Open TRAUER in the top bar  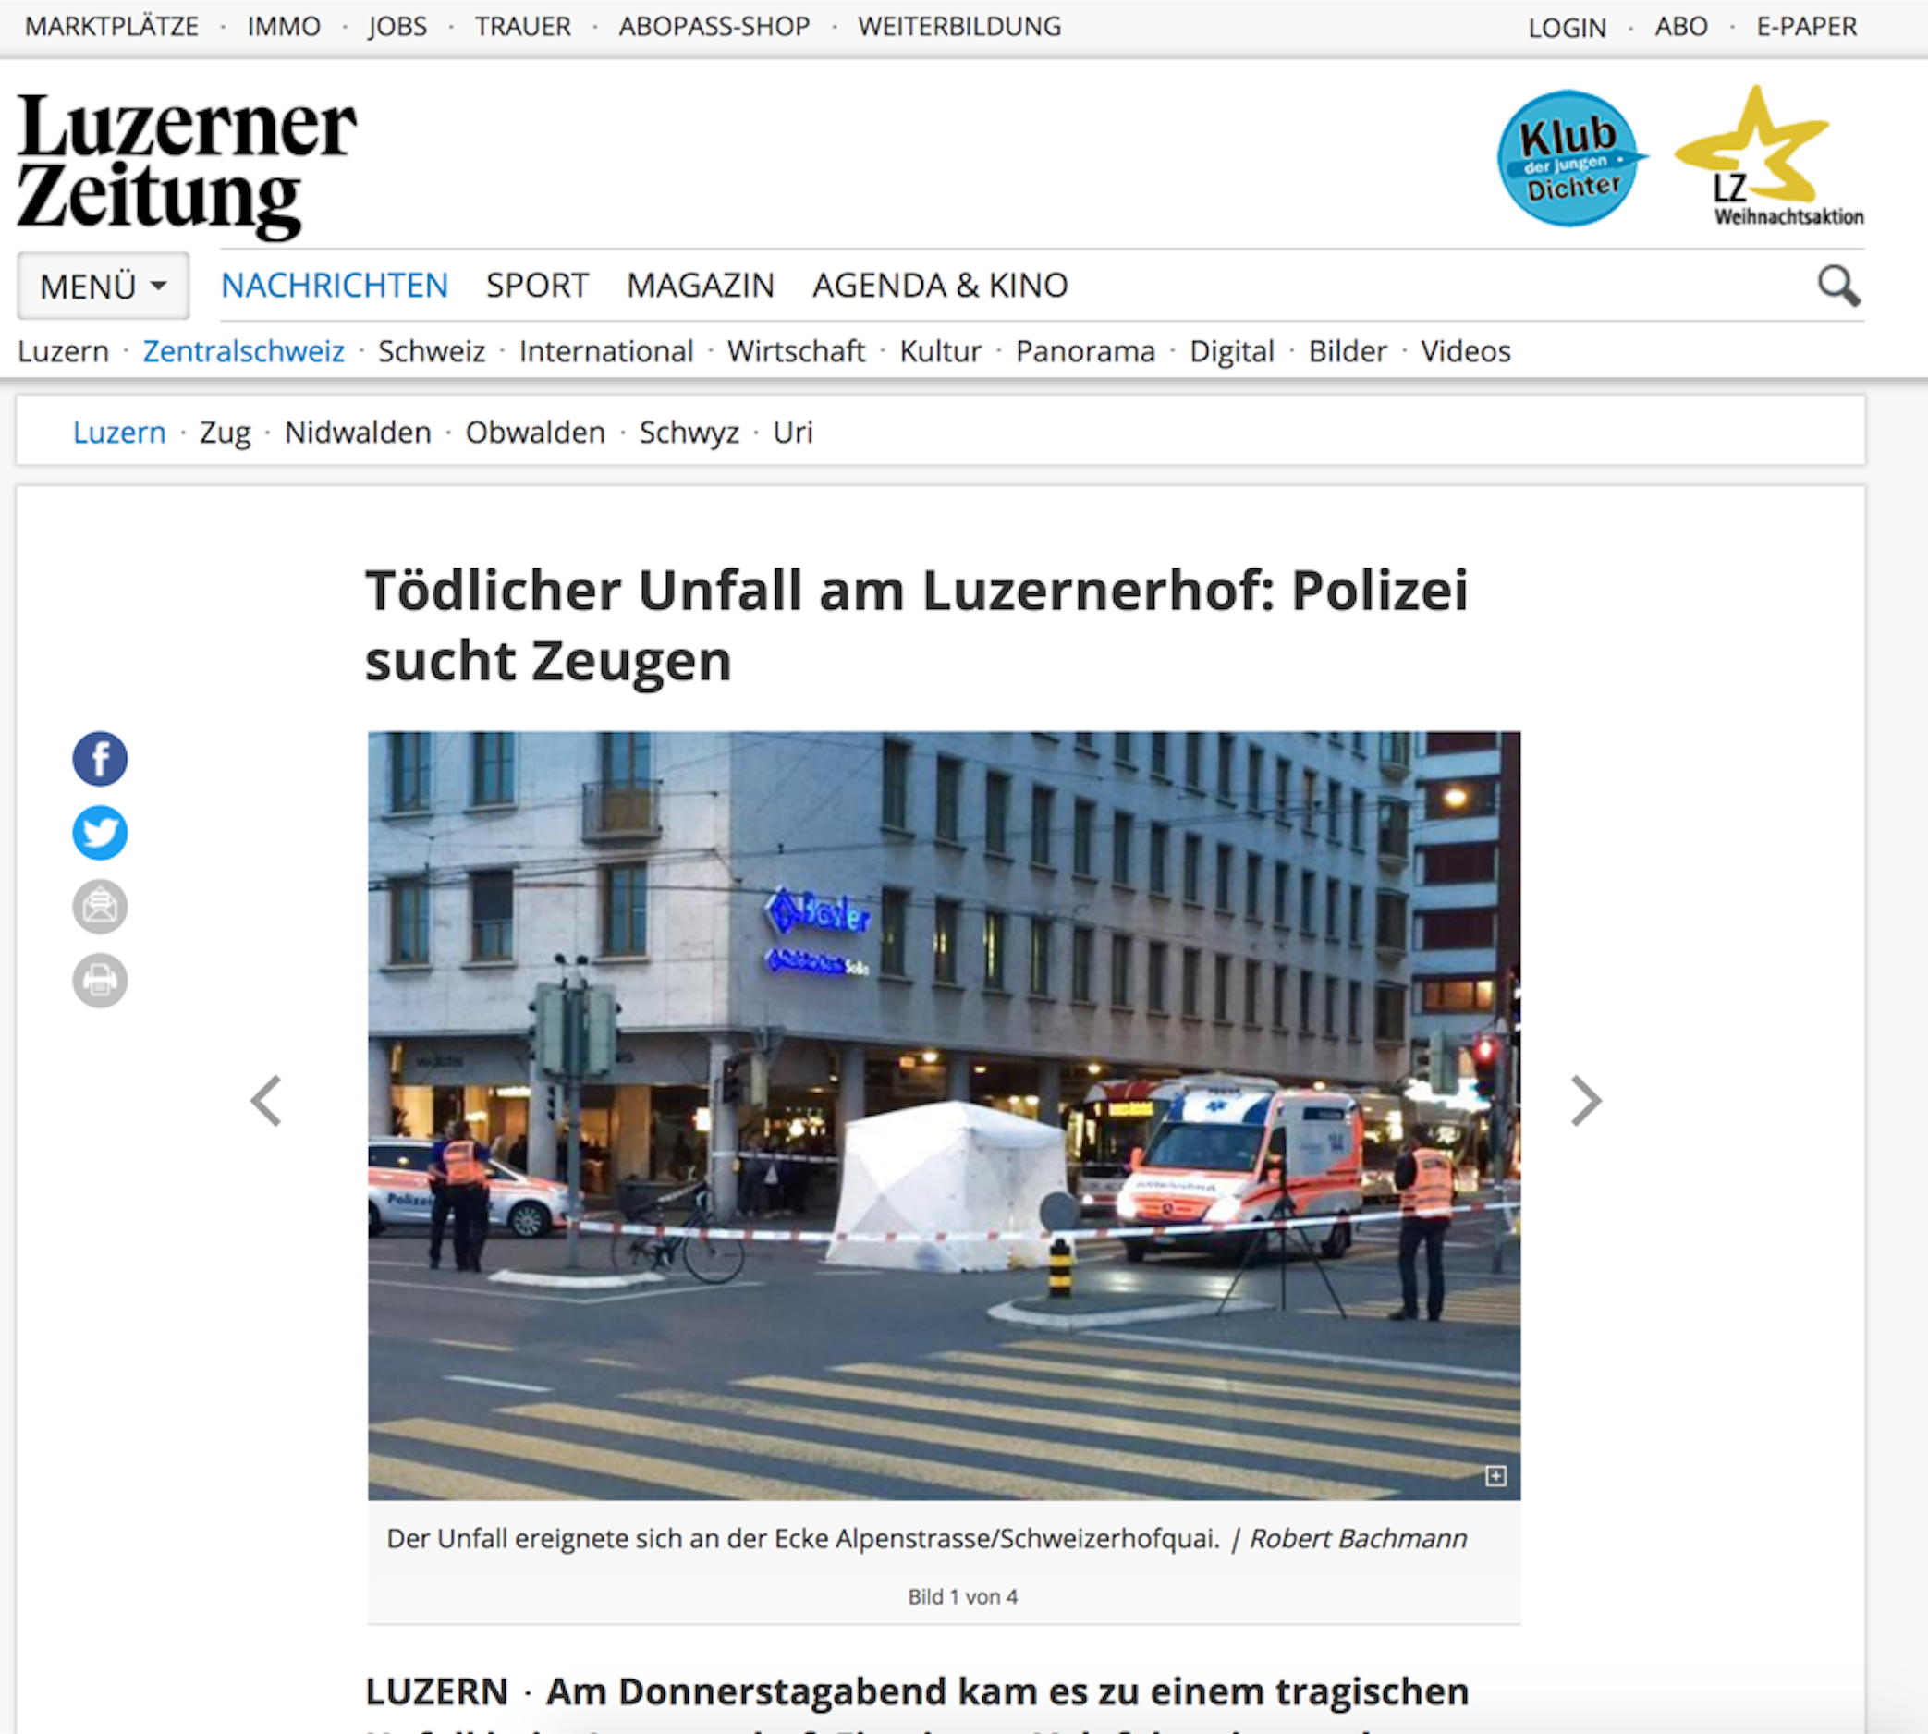point(523,27)
